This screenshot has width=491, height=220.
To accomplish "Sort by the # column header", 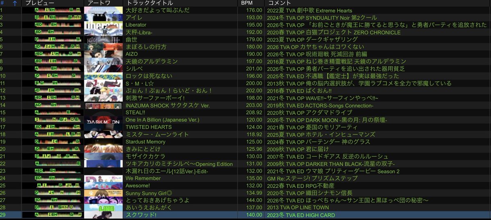I will (2, 3).
